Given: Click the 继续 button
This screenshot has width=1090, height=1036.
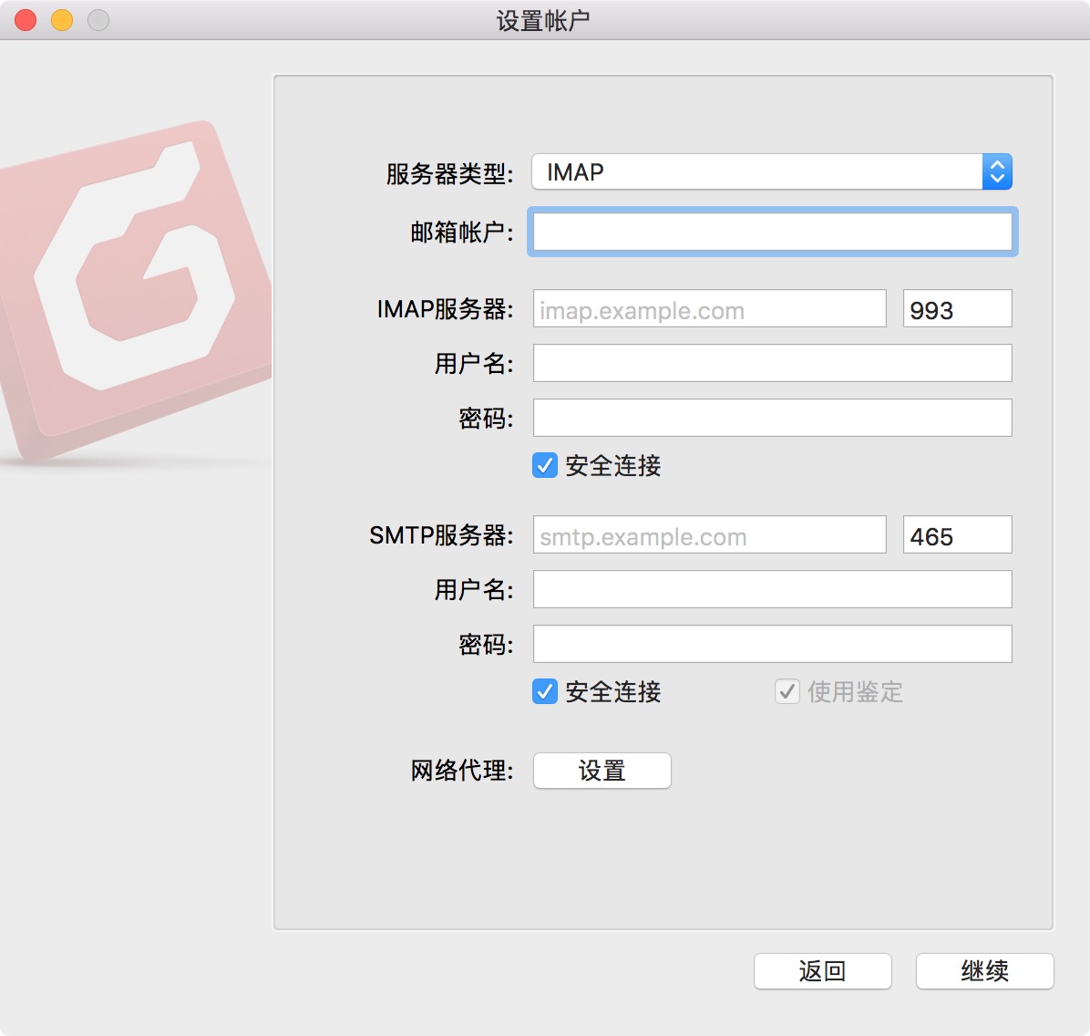Looking at the screenshot, I should pyautogui.click(x=984, y=971).
